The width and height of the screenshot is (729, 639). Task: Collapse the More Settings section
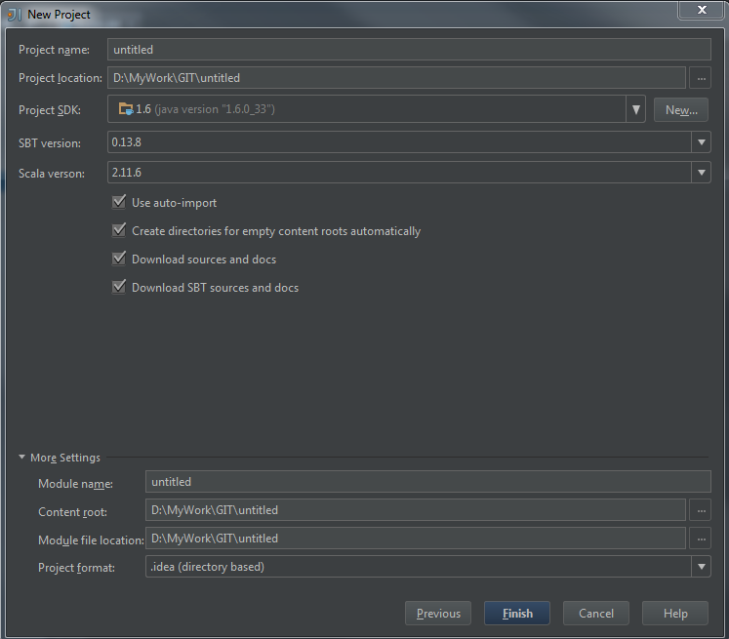(22, 458)
